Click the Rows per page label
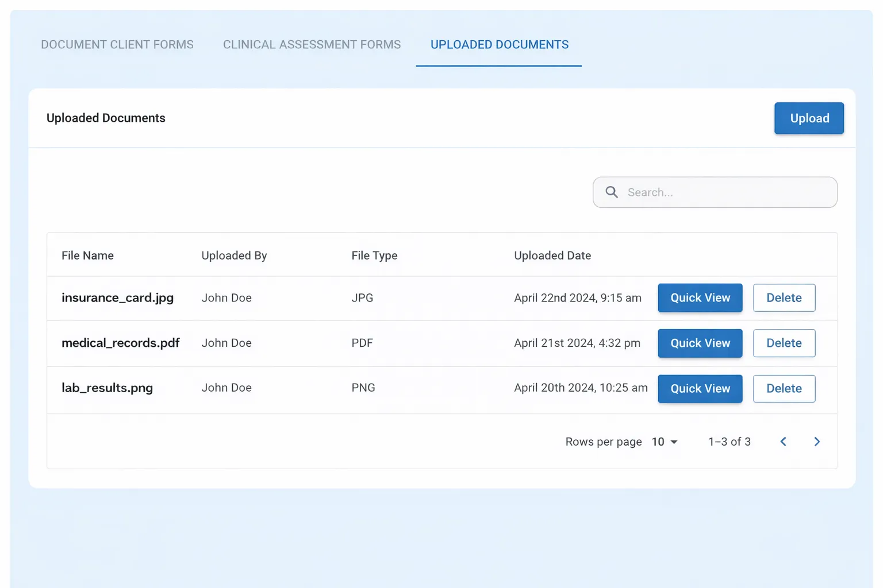The image size is (883, 588). [604, 442]
